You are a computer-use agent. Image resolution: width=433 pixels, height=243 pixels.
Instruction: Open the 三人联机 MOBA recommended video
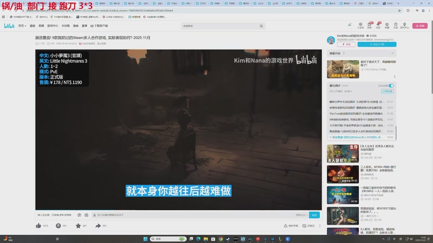[343, 174]
